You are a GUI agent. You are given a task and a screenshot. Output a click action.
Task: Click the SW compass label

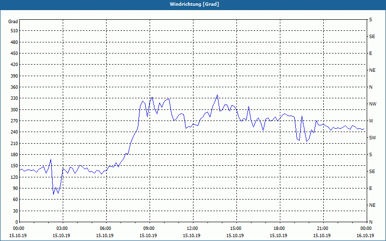point(372,138)
